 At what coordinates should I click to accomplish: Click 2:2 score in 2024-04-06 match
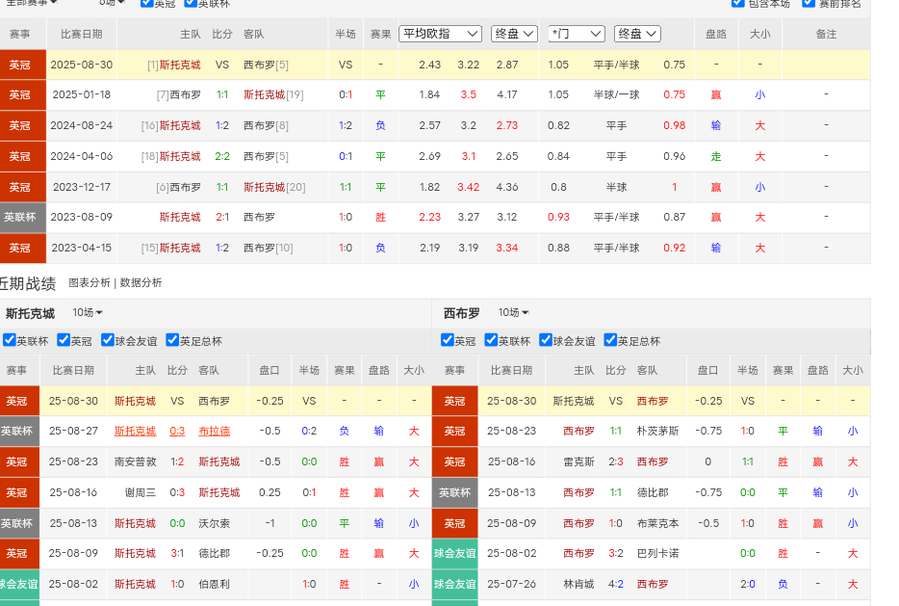click(x=222, y=156)
